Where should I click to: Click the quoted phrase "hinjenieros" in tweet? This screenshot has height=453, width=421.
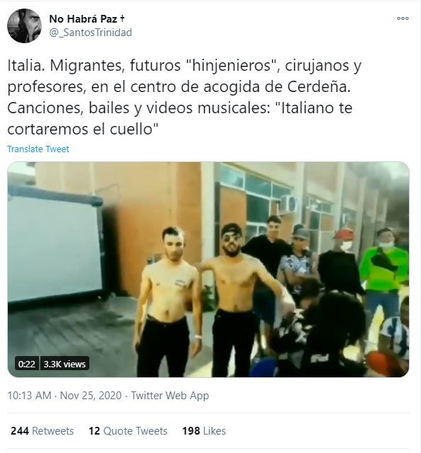point(232,66)
